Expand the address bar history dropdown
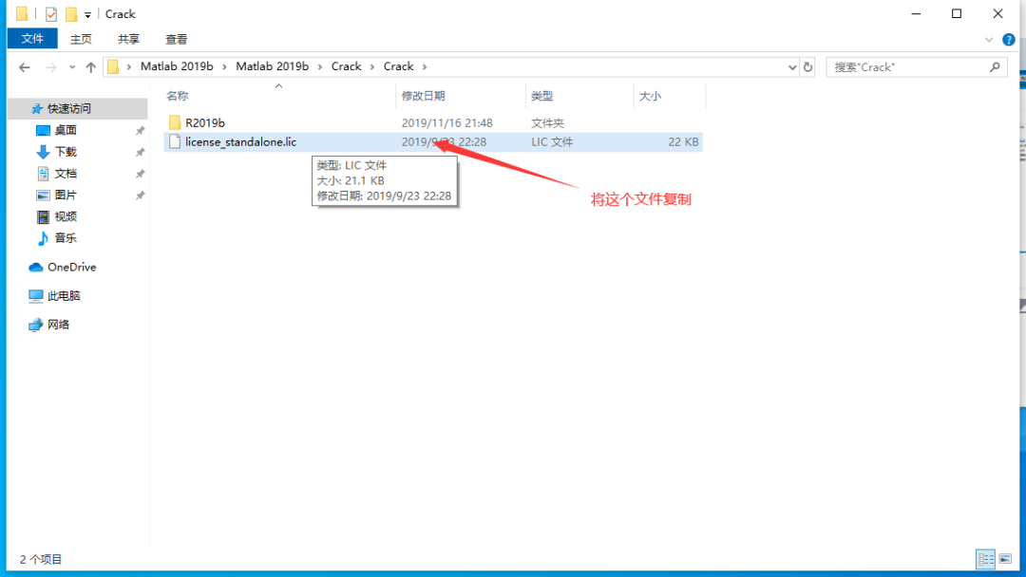 point(792,66)
